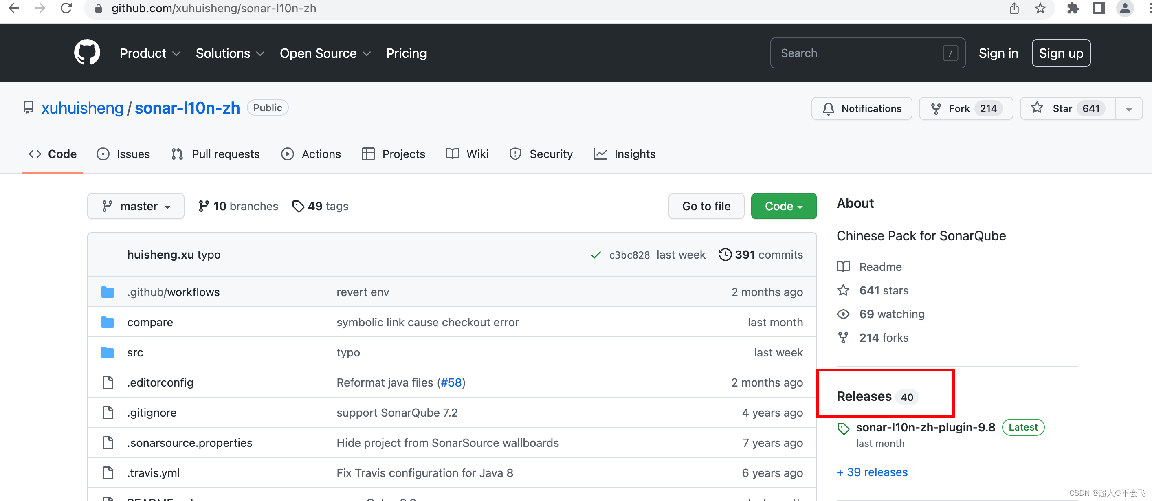
Task: Click the green commit status checkmark
Action: point(596,255)
